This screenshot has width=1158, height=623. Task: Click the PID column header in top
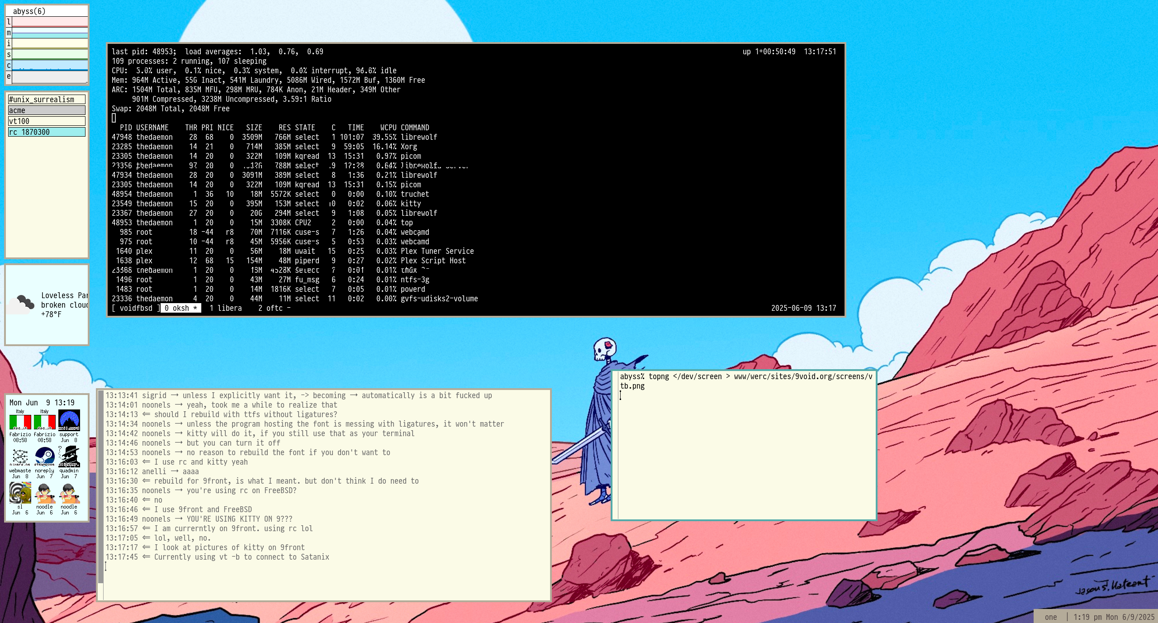126,128
